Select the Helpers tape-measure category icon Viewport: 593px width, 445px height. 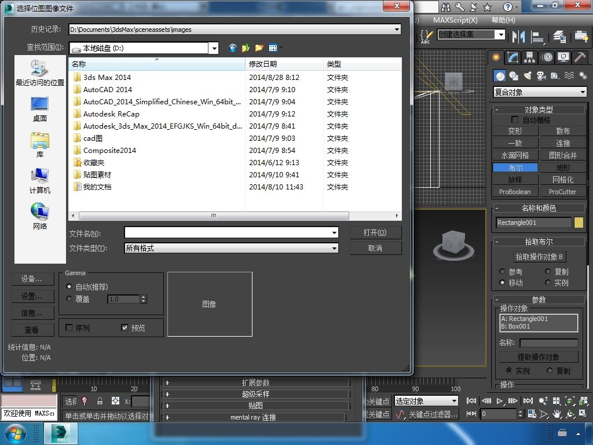tap(555, 76)
